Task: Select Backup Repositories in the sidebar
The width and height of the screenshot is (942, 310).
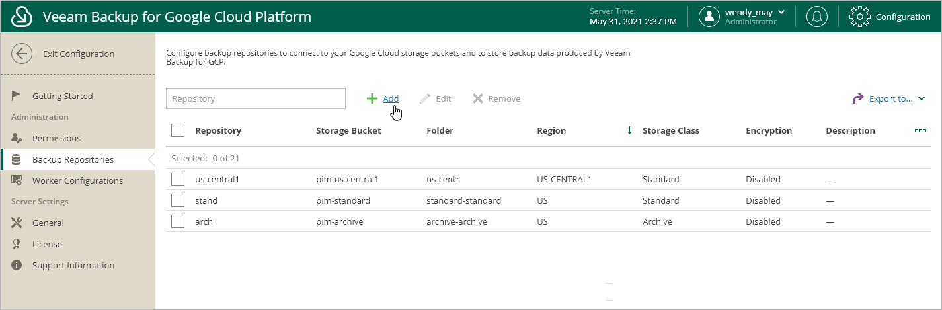Action: (x=77, y=159)
